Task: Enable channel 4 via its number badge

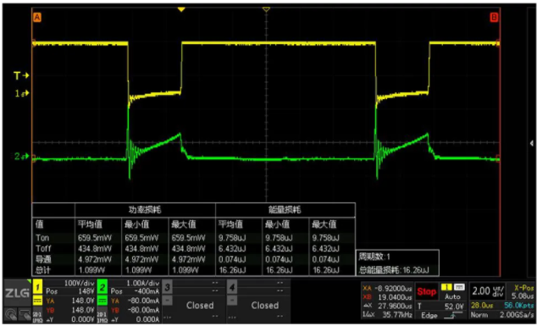Action: coord(232,286)
